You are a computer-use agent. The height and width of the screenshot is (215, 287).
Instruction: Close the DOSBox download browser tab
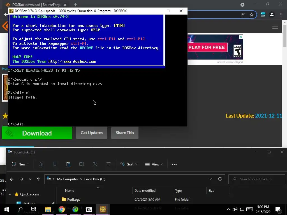coord(65,5)
